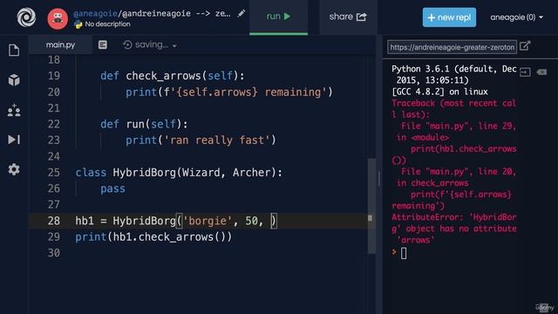Viewport: 558px width, 314px height.
Task: Click the 'saving...' status text
Action: click(152, 44)
